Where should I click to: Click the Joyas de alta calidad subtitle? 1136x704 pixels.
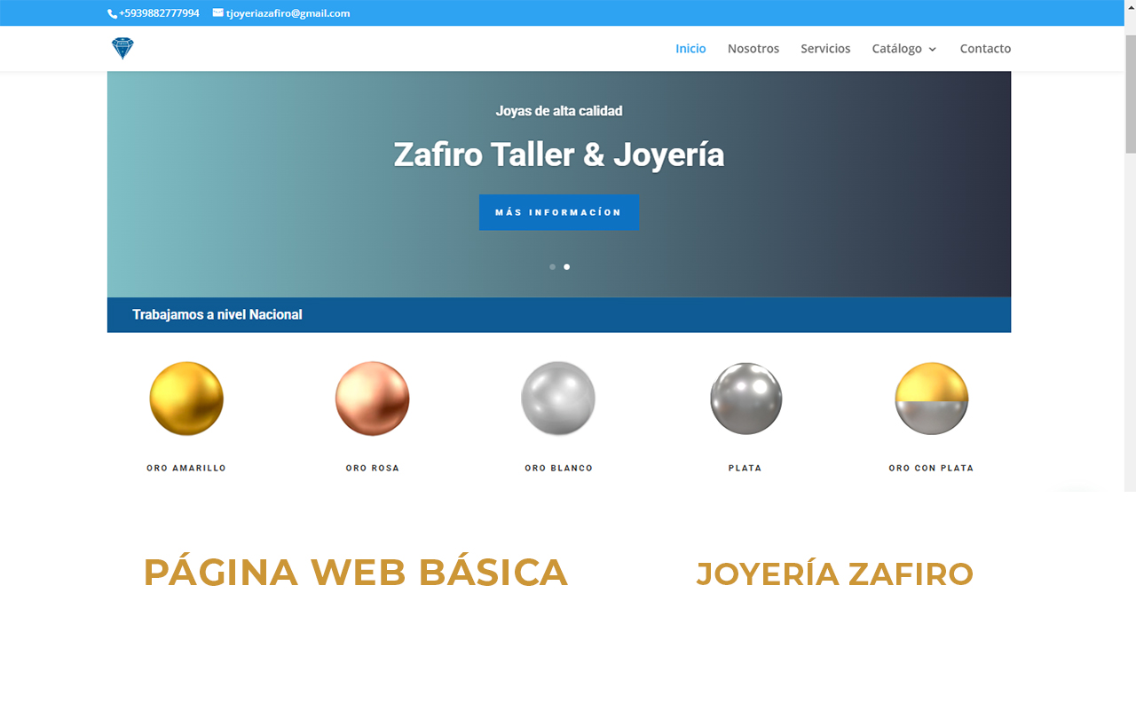coord(559,111)
